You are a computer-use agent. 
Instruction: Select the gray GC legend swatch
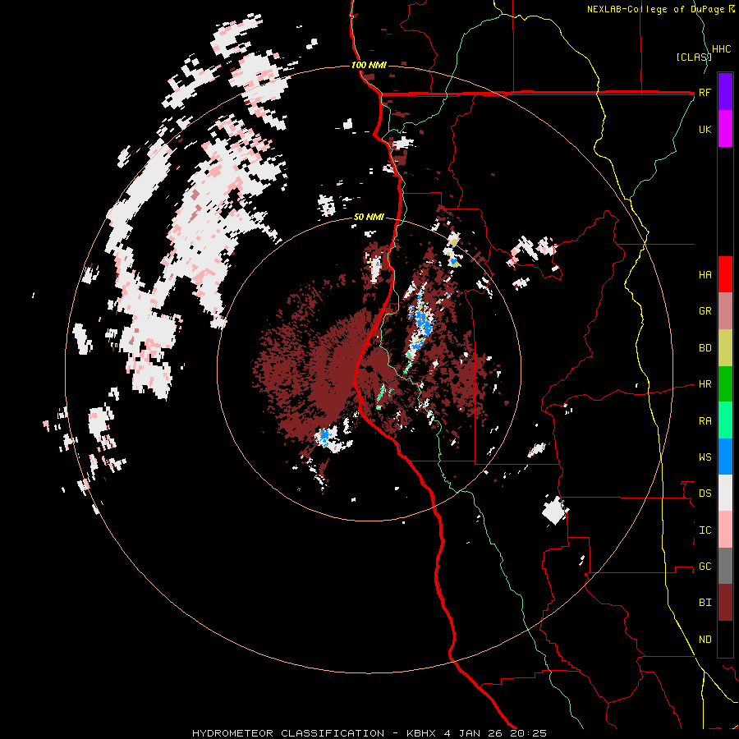pyautogui.click(x=725, y=566)
